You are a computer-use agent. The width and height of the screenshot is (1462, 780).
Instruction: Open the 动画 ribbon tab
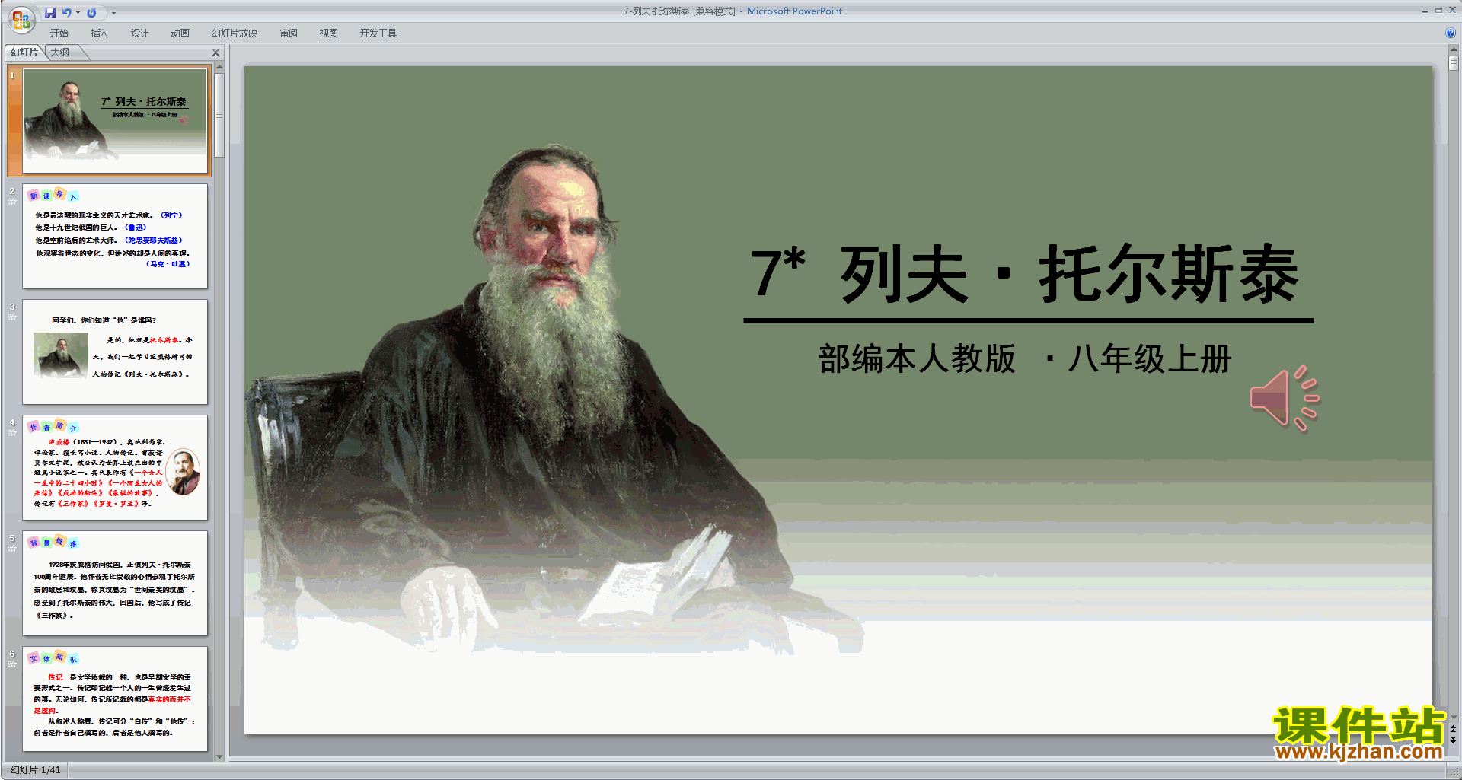(180, 33)
